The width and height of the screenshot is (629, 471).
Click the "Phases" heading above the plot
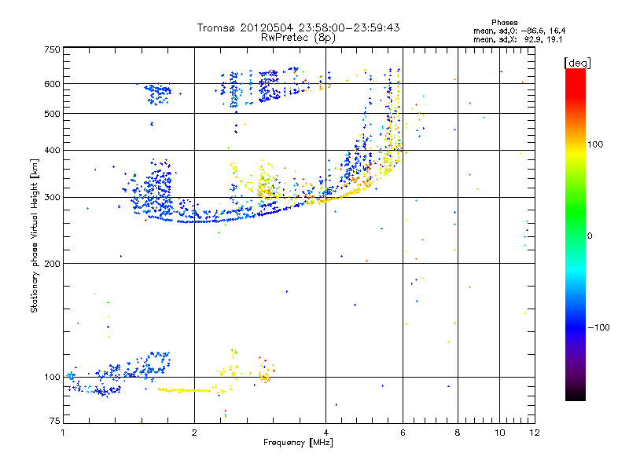(x=505, y=23)
